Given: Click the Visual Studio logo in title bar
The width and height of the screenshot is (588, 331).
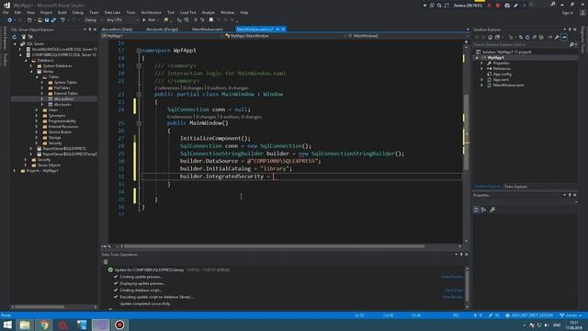Looking at the screenshot, I should [x=6, y=6].
